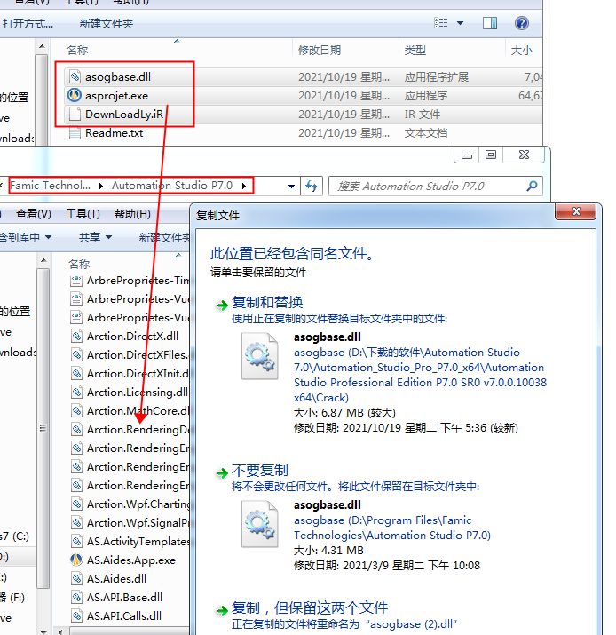The width and height of the screenshot is (616, 635).
Task: Click AS.Aides.App.exe application icon
Action: point(76,560)
